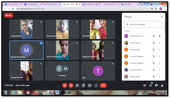Mute Aditya Shitole microphone
The width and height of the screenshot is (171, 99).
click(x=154, y=43)
